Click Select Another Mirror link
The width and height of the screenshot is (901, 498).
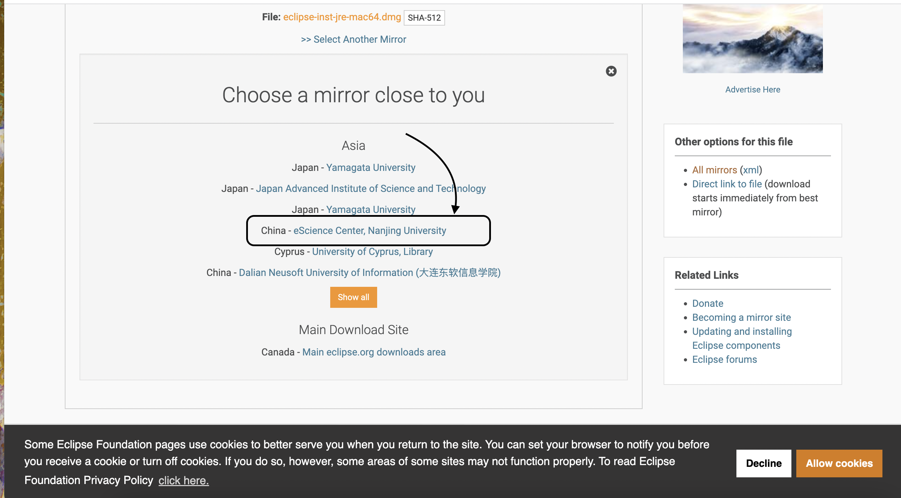[353, 39]
